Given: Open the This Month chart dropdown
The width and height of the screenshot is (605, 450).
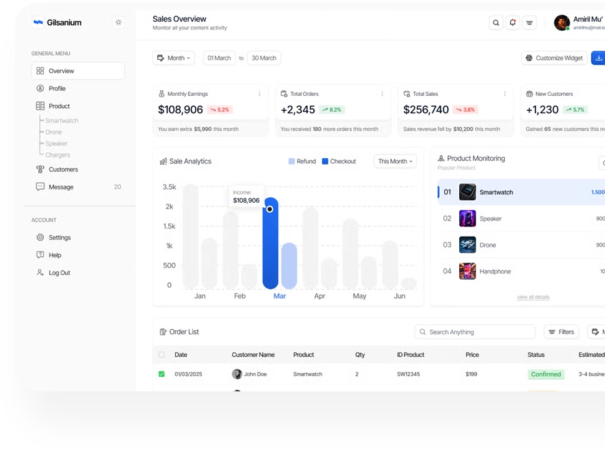Looking at the screenshot, I should pos(395,161).
